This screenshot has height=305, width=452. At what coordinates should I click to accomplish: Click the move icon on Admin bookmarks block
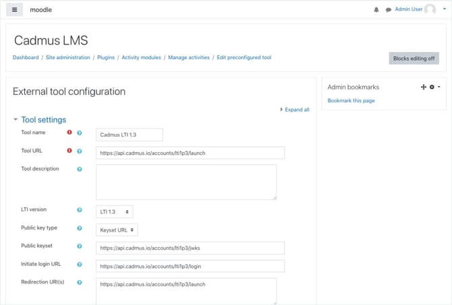(424, 87)
